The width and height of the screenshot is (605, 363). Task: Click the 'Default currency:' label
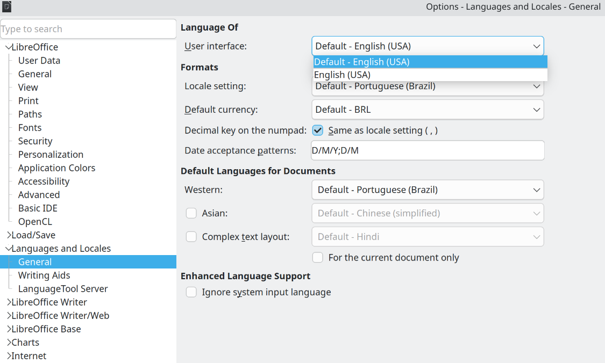coord(221,110)
